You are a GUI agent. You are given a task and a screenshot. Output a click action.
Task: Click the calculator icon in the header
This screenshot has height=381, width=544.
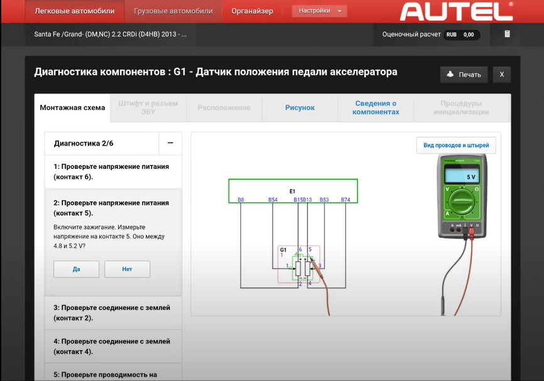click(507, 34)
